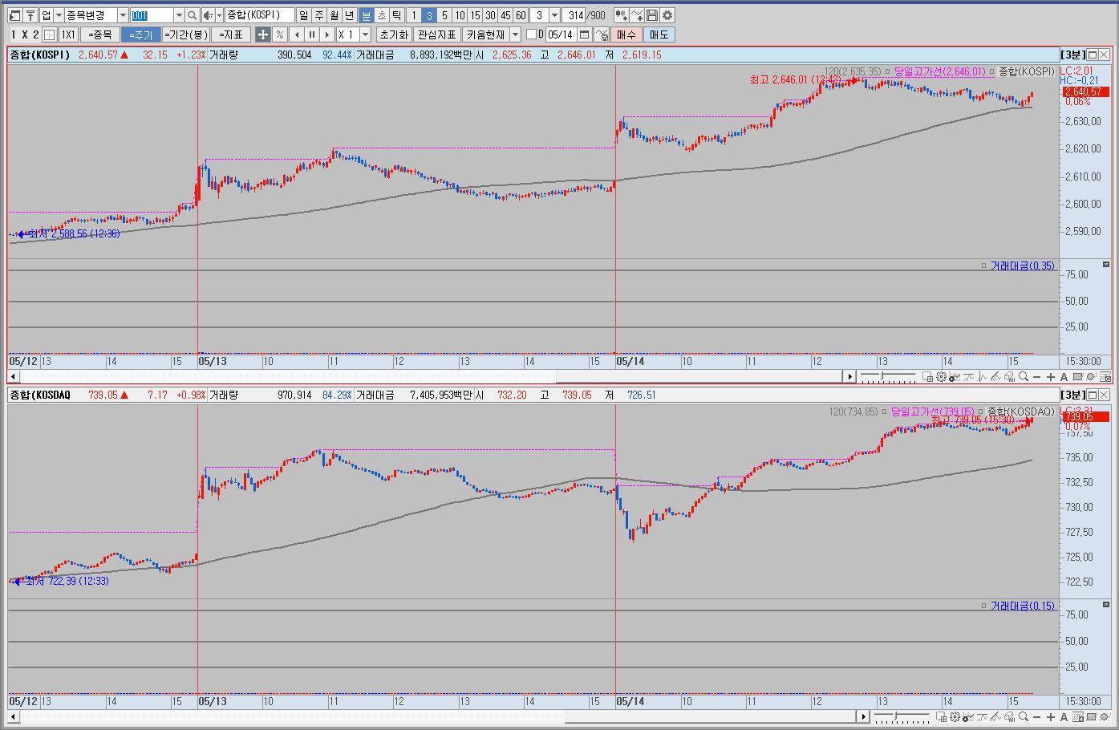Select the 30 minute interval
This screenshot has width=1119, height=730.
(490, 15)
